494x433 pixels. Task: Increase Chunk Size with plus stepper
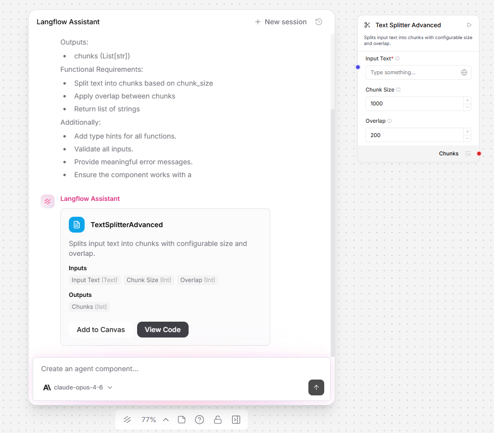[x=468, y=100]
